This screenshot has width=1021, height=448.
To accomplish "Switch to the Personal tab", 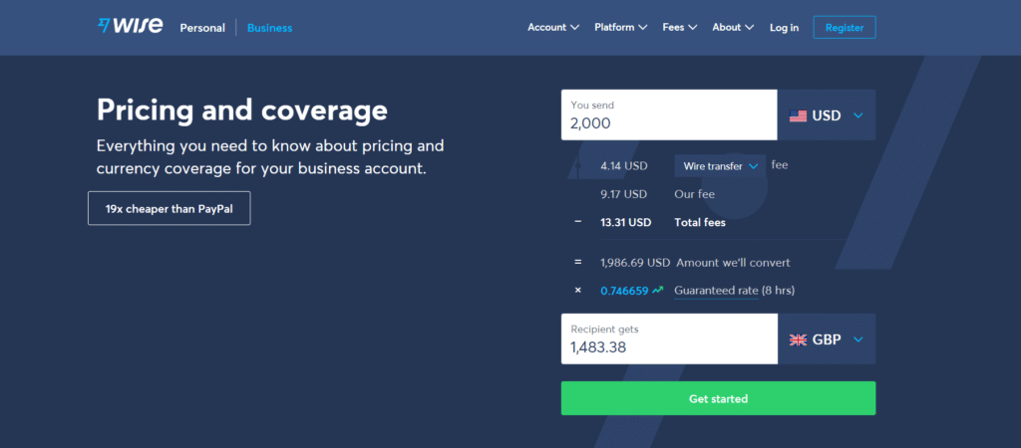I will point(202,28).
